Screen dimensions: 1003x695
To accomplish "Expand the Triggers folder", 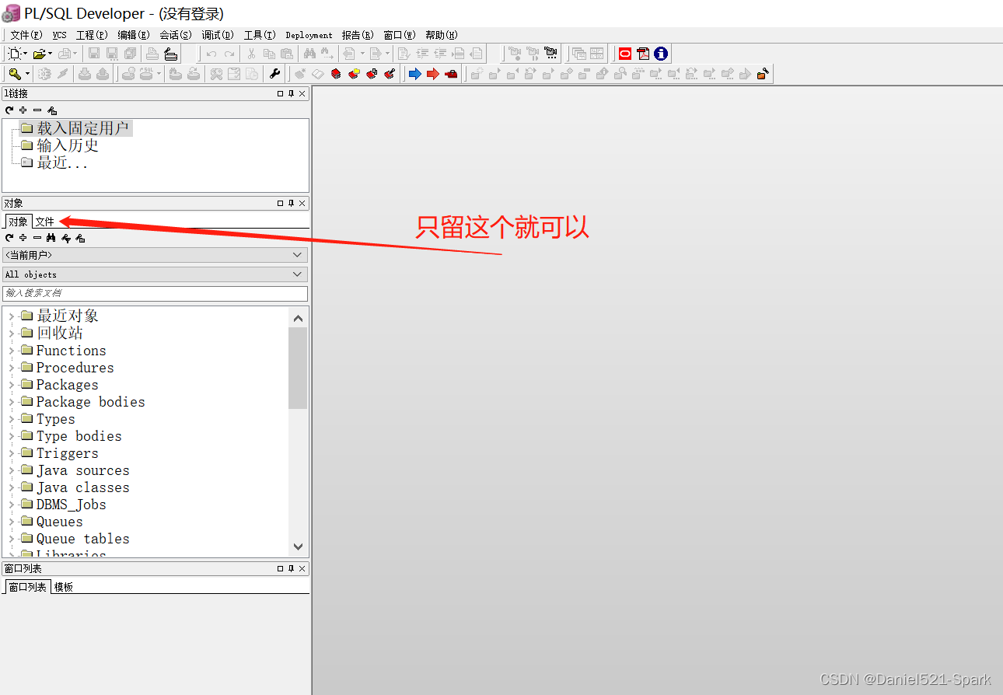I will tap(11, 453).
